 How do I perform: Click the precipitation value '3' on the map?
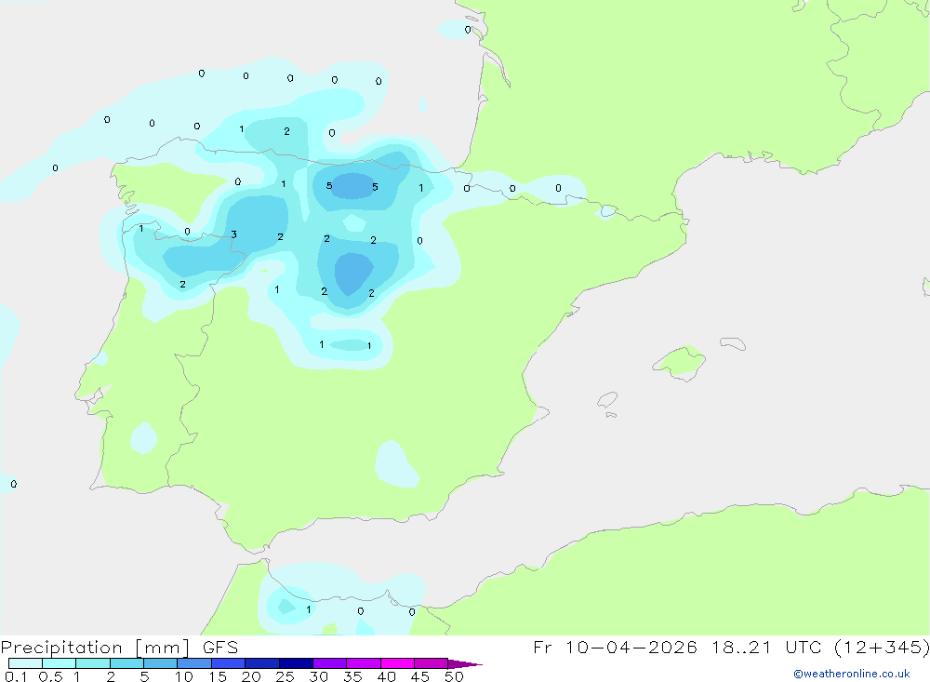click(233, 234)
